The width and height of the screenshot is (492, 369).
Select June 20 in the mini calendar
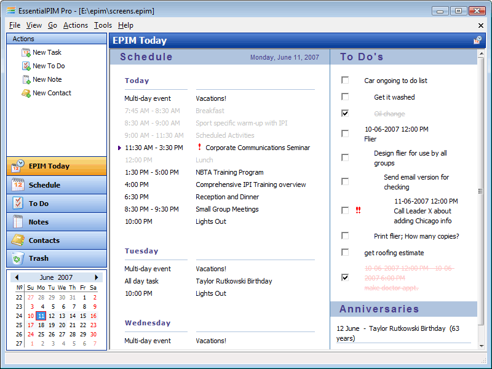coord(62,325)
